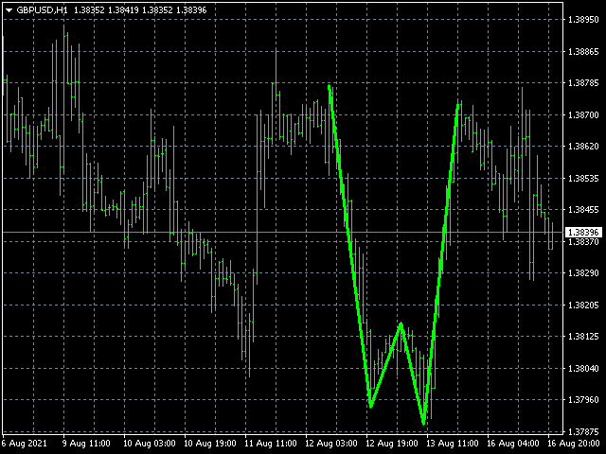Click the 16 Aug 20:00 time label
Viewport: 606px width, 454px height.
[576, 443]
